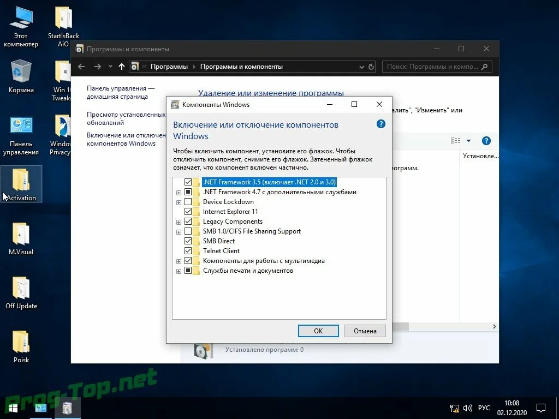Click the refresh icon in the address bar

[371, 67]
